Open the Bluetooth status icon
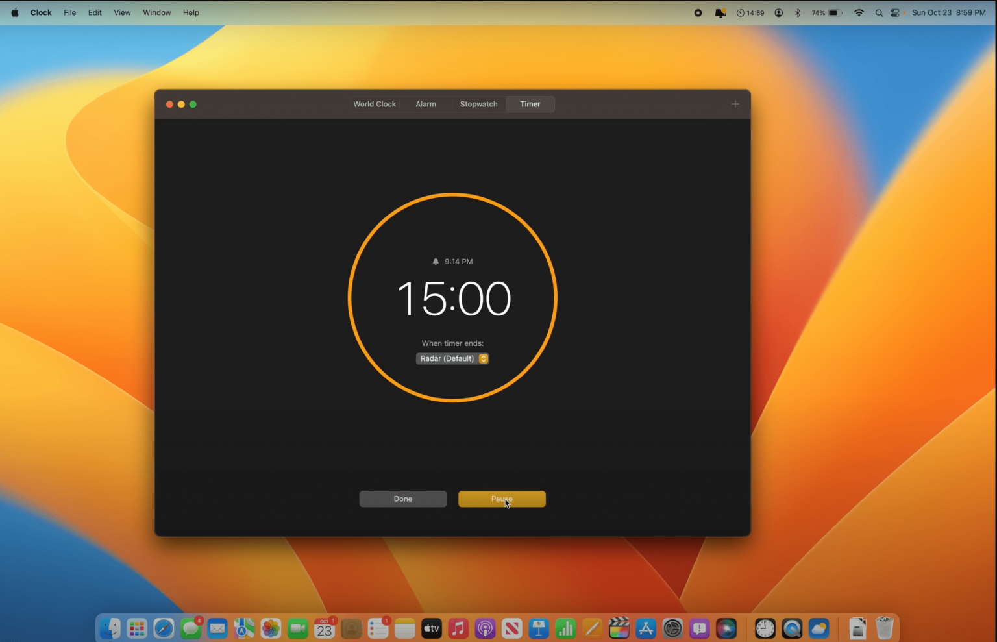Screen dimensions: 997x642 797,12
